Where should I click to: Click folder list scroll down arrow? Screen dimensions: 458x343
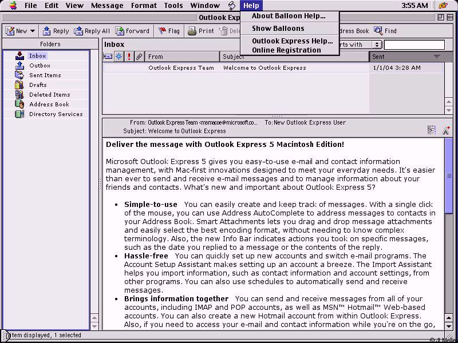[x=94, y=326]
